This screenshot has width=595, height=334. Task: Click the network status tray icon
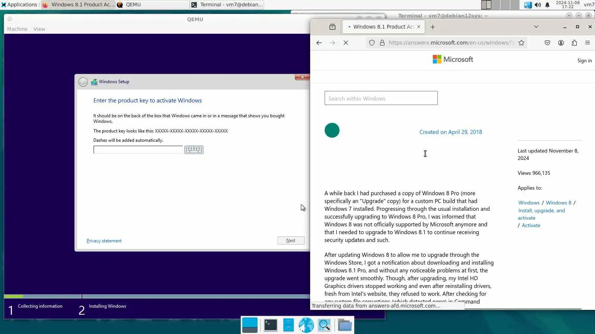[x=528, y=5]
